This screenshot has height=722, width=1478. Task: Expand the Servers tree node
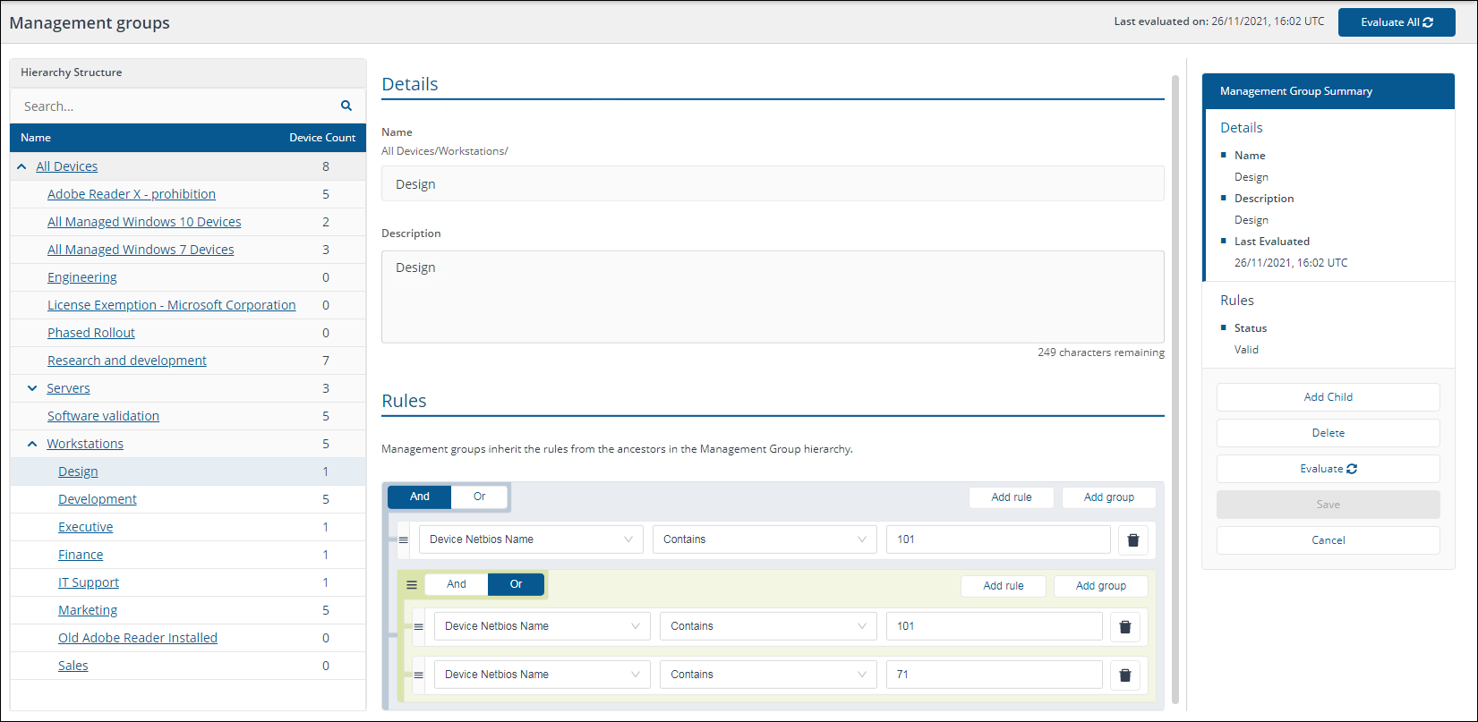pos(32,388)
